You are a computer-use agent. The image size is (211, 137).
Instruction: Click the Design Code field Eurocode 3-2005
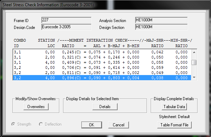pos(66,27)
